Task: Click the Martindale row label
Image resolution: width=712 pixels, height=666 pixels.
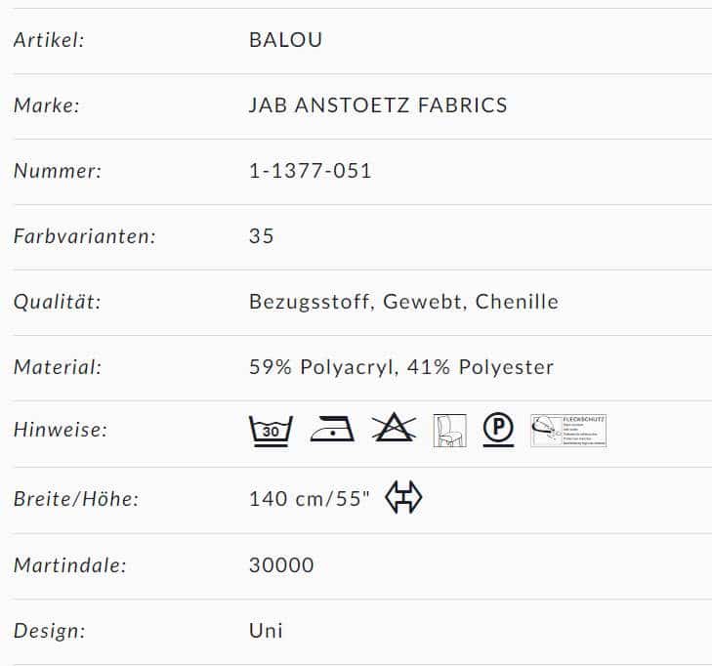Action: (70, 565)
